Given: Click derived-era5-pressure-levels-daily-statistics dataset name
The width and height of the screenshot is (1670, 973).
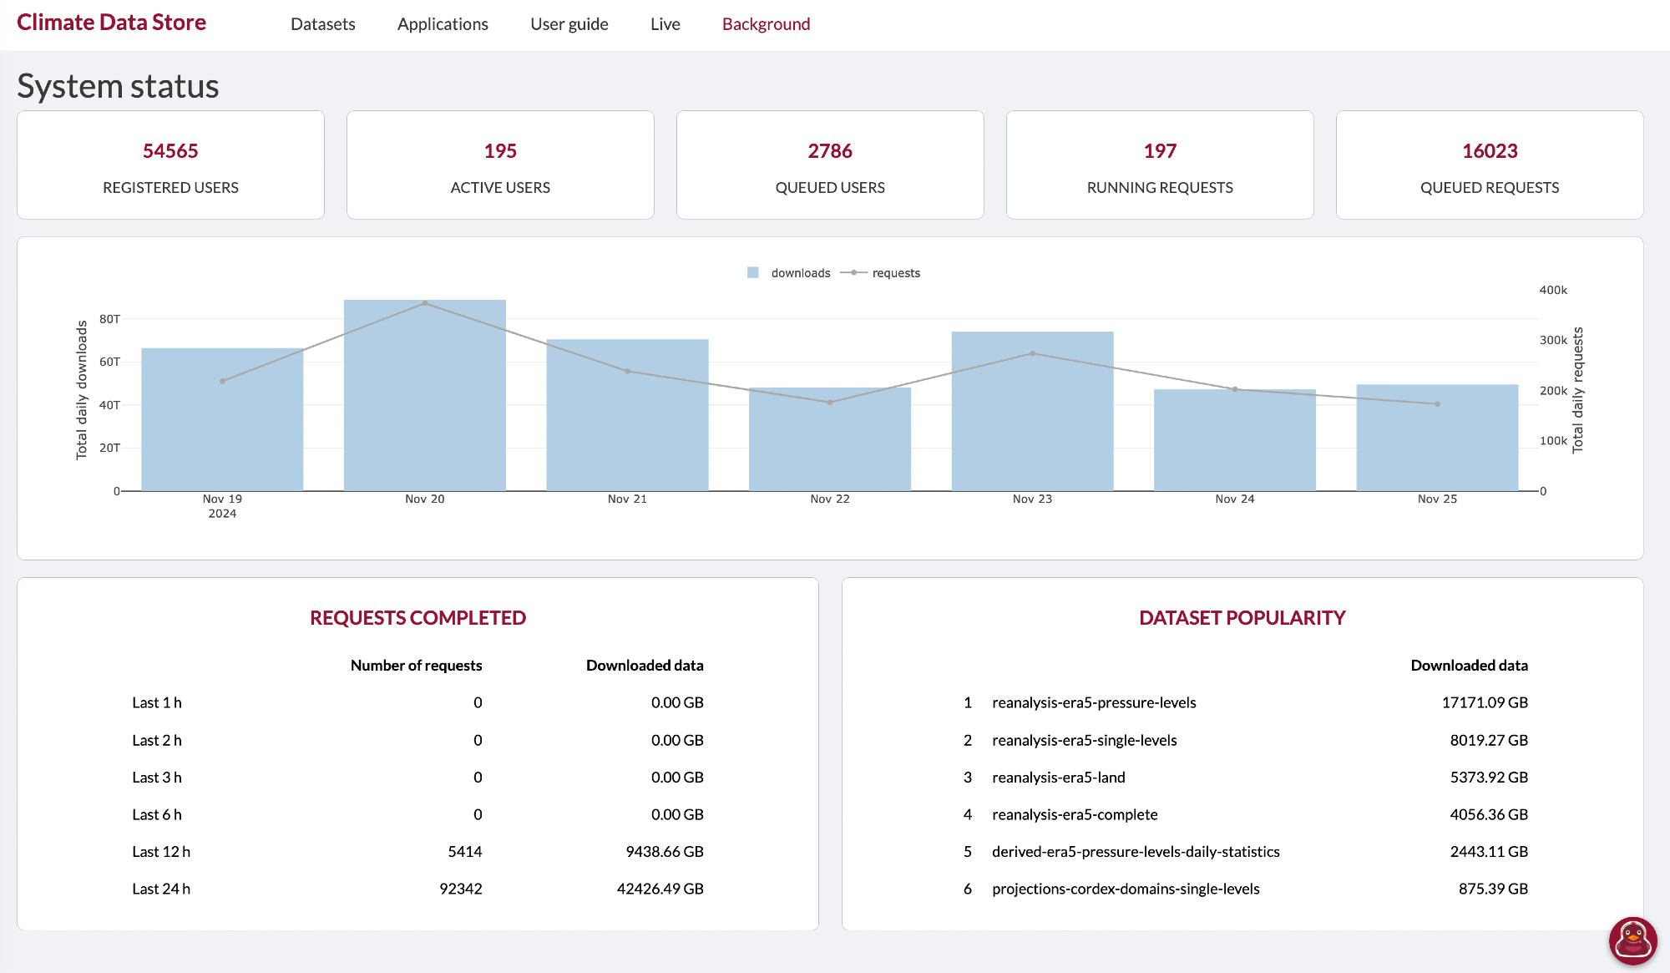Looking at the screenshot, I should [1136, 851].
